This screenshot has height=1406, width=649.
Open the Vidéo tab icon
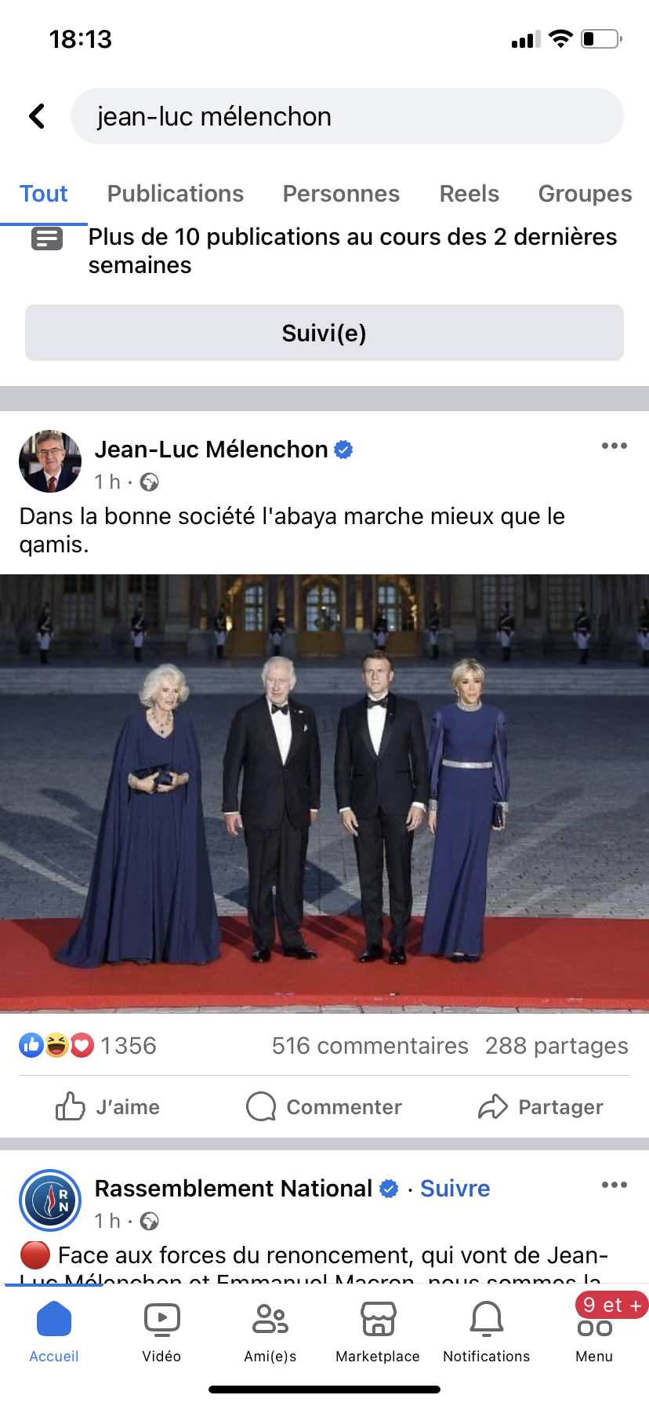(161, 1320)
